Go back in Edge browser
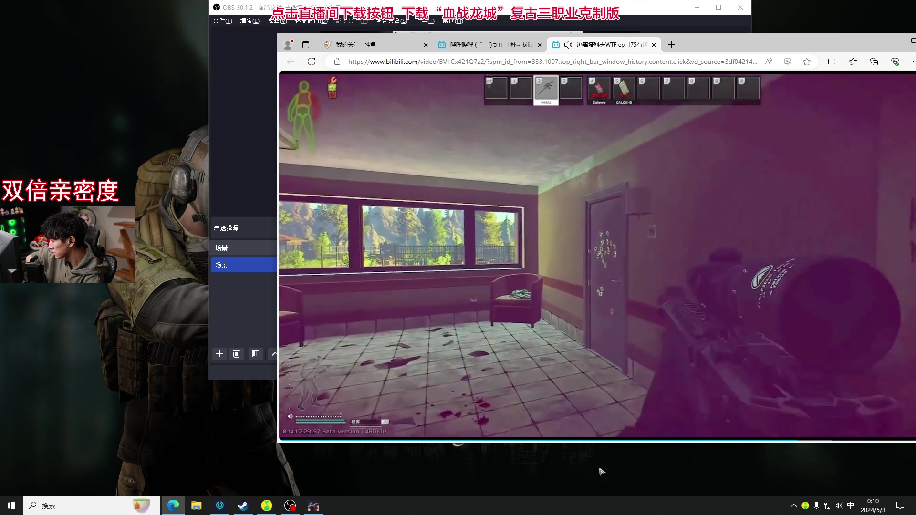 [x=291, y=62]
